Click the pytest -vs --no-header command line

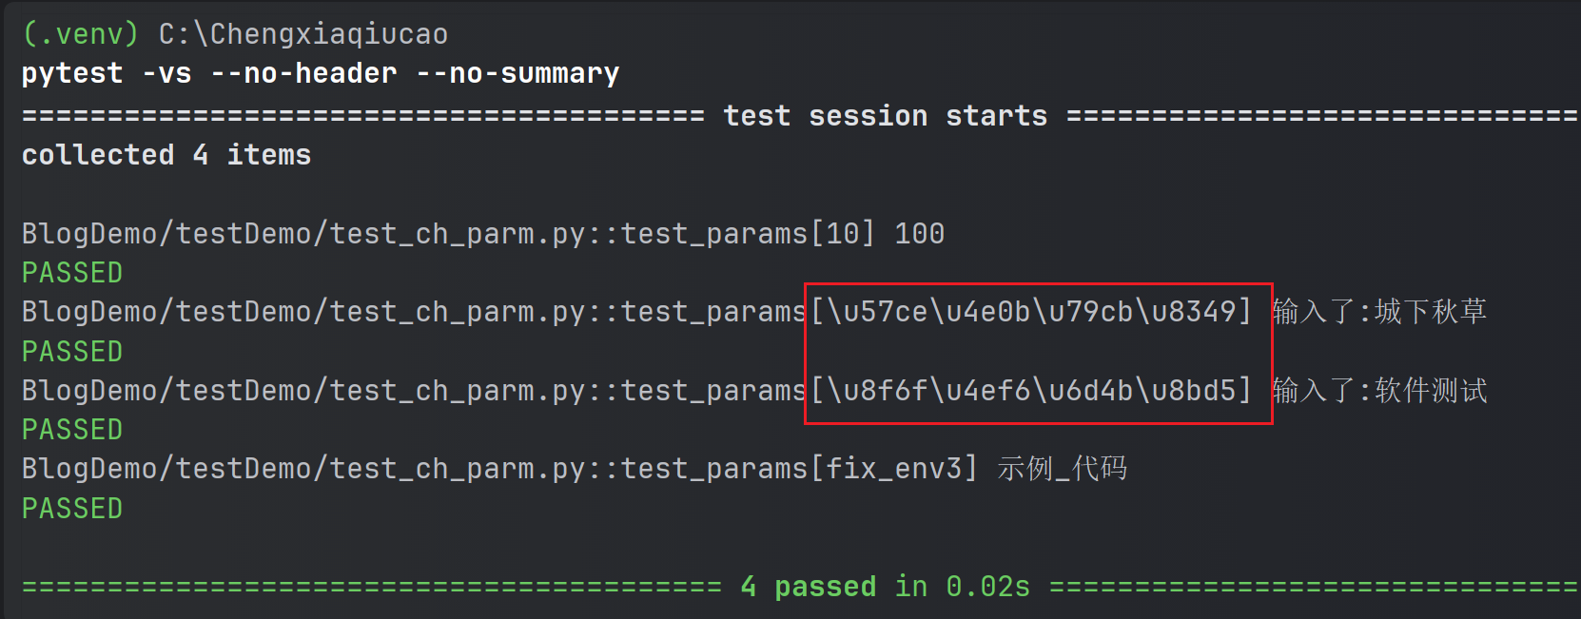321,74
